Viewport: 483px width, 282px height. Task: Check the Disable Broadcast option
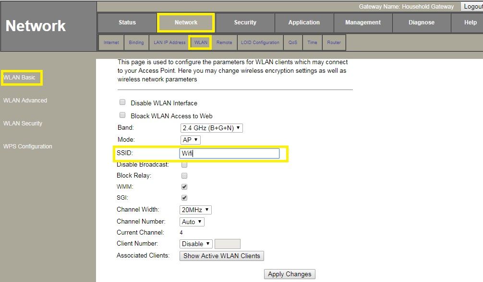tap(184, 165)
